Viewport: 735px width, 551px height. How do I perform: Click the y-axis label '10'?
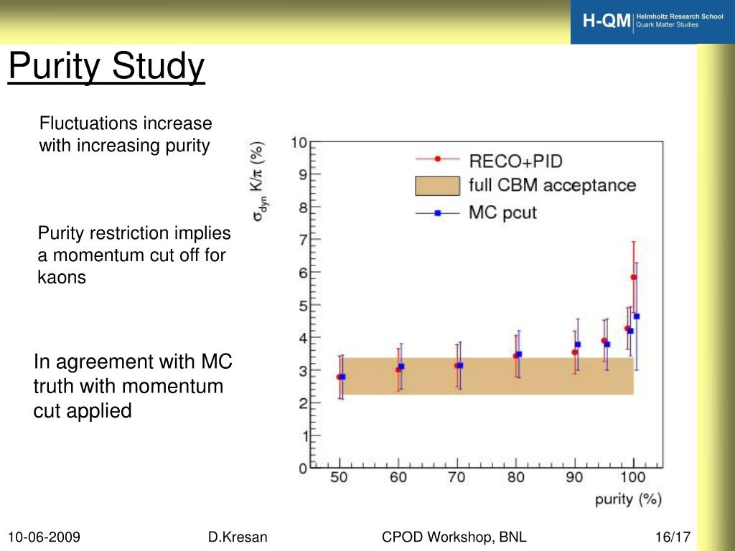[299, 143]
